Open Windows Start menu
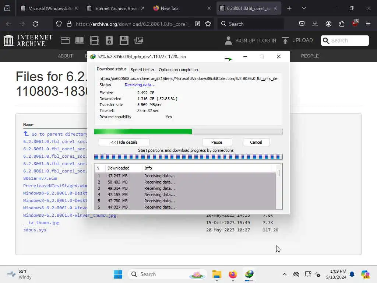This screenshot has width=377, height=283. pyautogui.click(x=118, y=274)
